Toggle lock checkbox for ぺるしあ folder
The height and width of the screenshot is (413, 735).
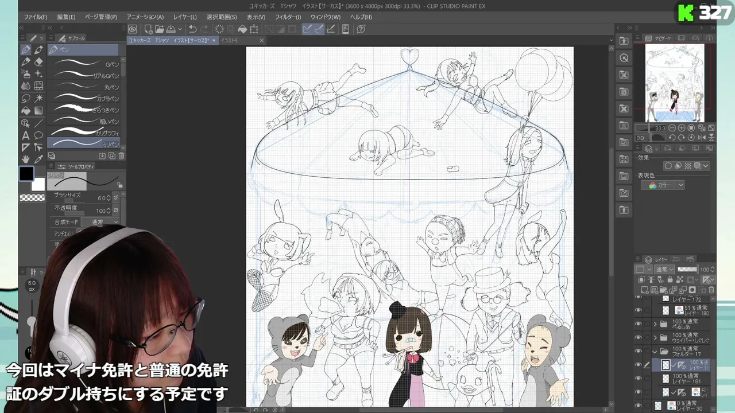(647, 324)
